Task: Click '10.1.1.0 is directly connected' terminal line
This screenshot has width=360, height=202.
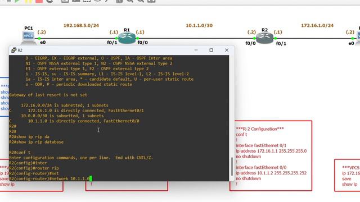Action: tap(74, 121)
